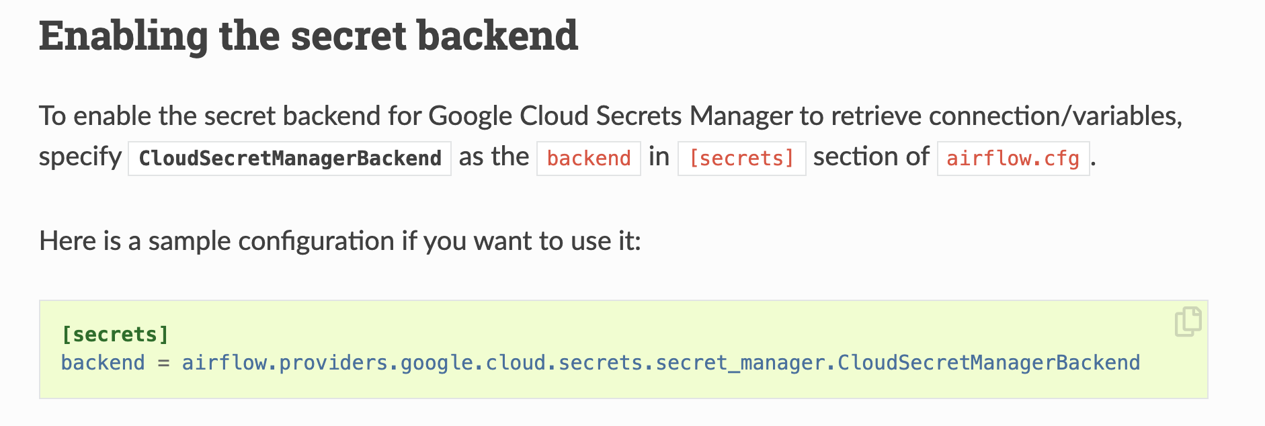Click 'secret_manager' in the module path
The image size is (1265, 426).
[x=739, y=363]
